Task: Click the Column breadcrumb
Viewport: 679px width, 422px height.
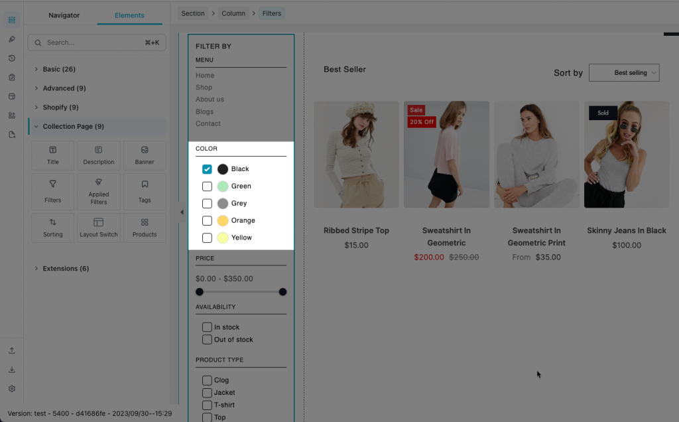Action: (233, 13)
